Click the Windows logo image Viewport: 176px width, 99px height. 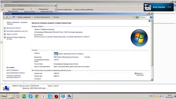pos(139,38)
